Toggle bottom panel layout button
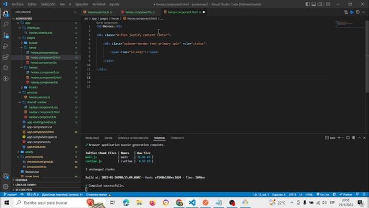369x208 pixels. click(x=314, y=4)
